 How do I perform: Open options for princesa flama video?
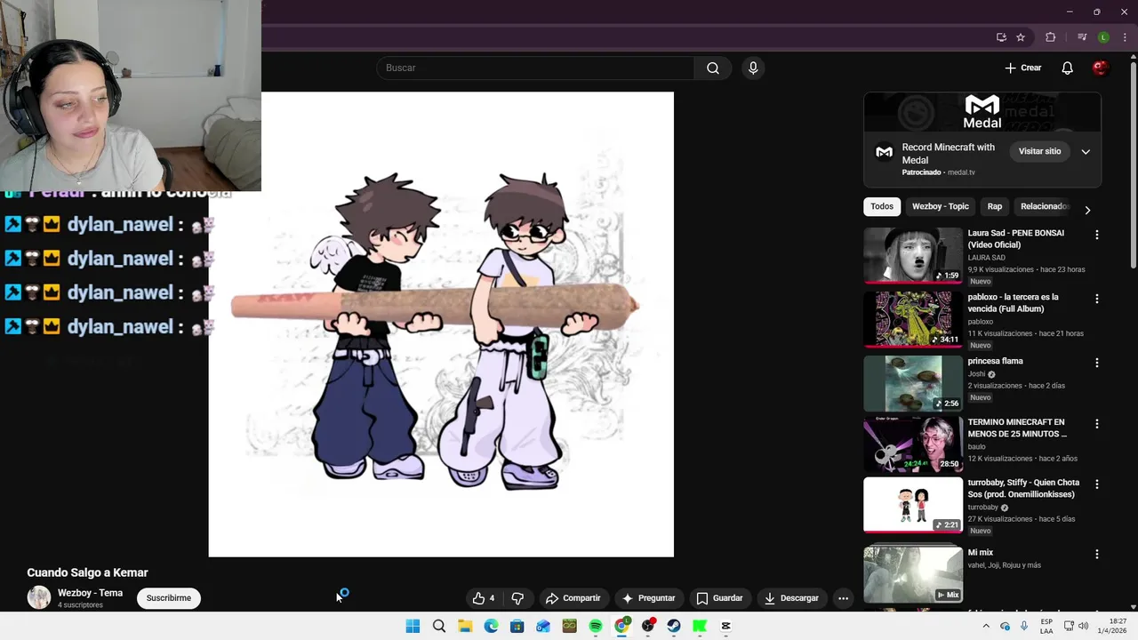(1096, 363)
